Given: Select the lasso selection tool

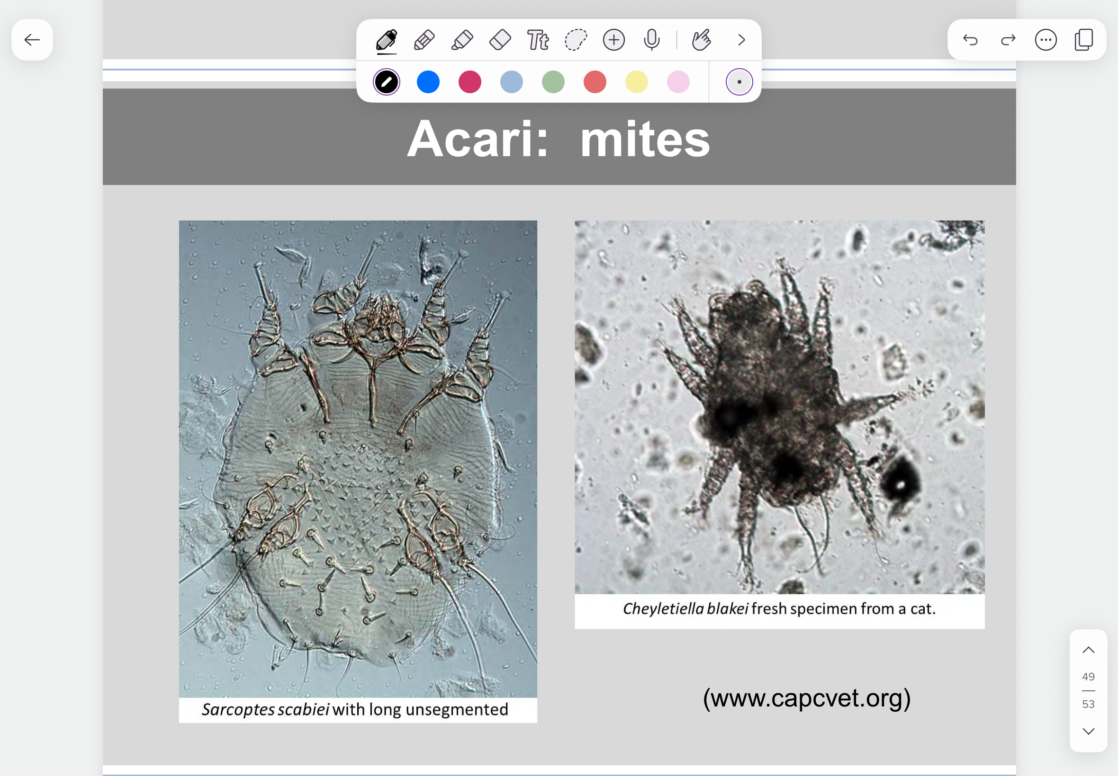Looking at the screenshot, I should (576, 40).
